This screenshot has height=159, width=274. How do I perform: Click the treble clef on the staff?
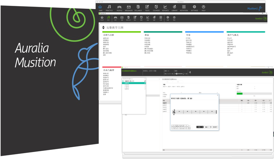pos(174,112)
